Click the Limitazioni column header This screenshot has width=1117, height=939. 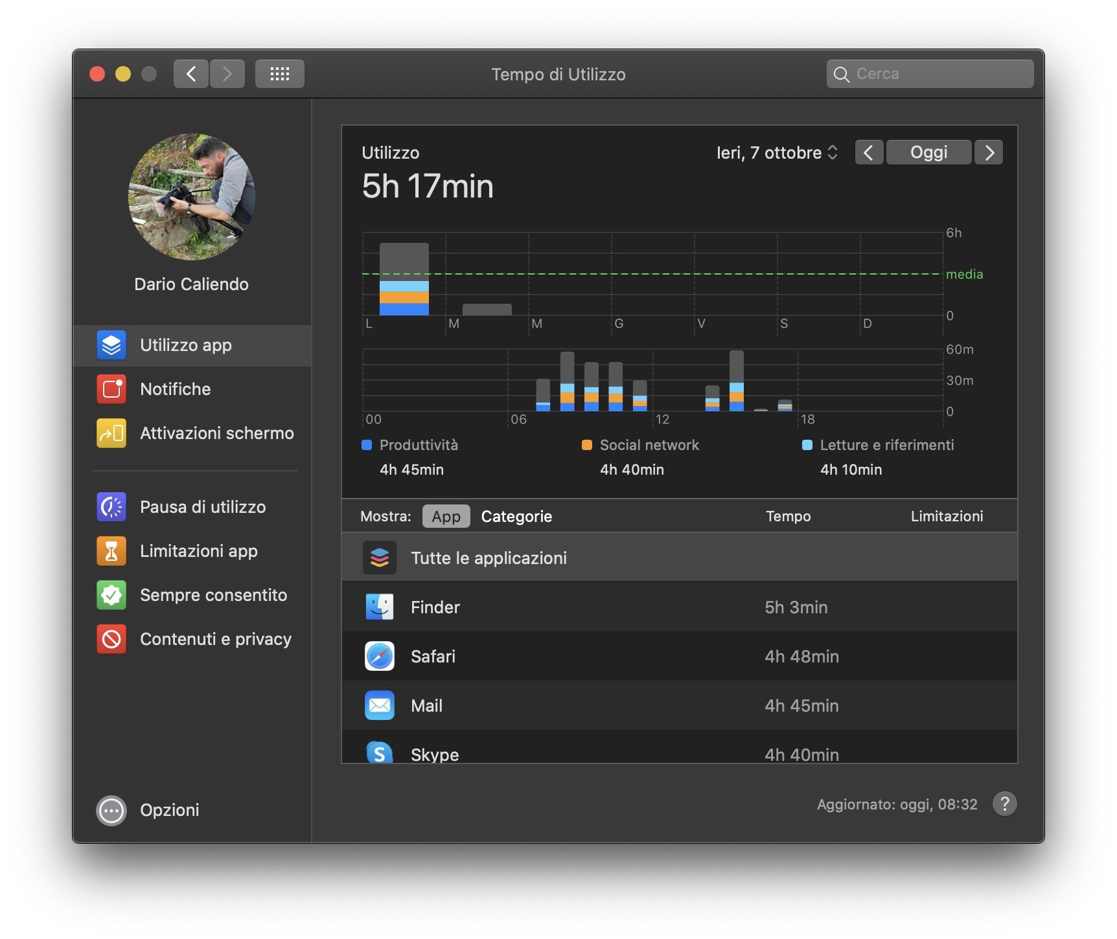tap(947, 516)
